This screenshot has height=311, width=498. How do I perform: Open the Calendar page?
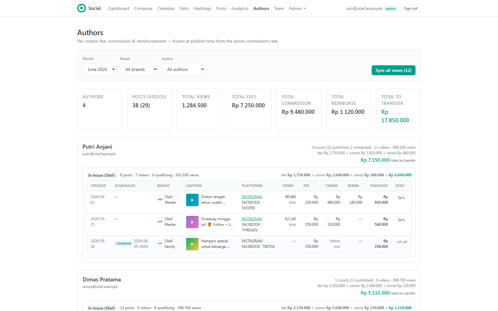166,8
